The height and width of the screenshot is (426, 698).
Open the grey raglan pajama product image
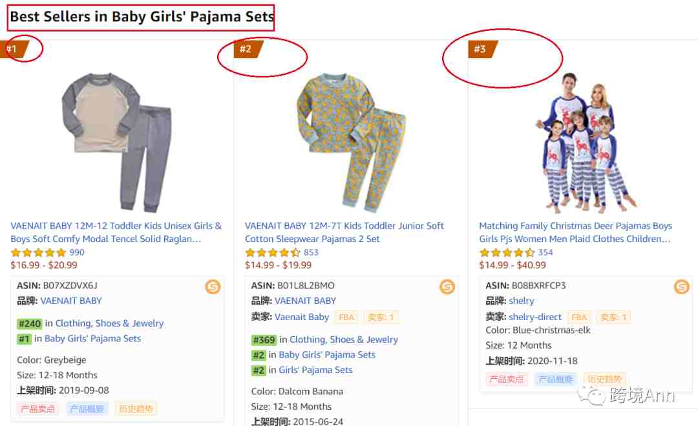click(116, 141)
